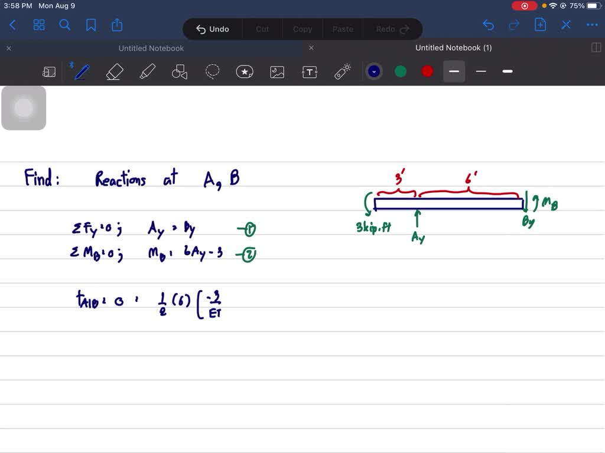The height and width of the screenshot is (453, 605).
Task: Undo the last stroke
Action: point(488,25)
